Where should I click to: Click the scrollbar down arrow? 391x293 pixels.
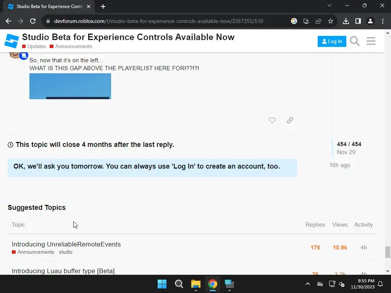click(x=388, y=271)
